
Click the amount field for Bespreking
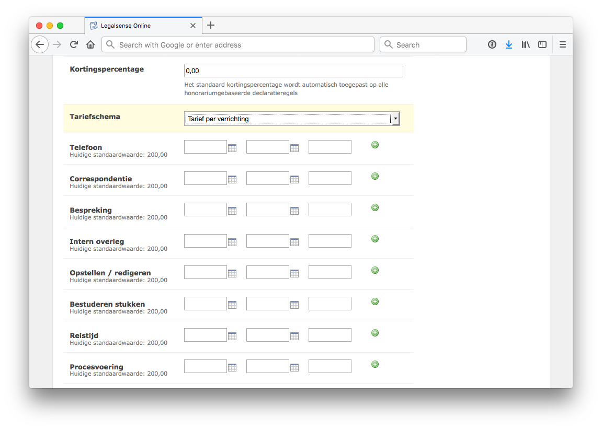click(330, 210)
